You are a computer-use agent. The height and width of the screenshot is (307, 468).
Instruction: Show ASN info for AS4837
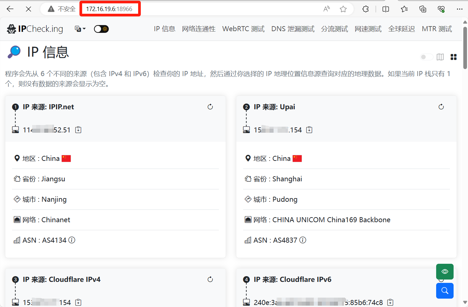tap(303, 240)
